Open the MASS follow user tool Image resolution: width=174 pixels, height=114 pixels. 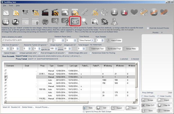click(154, 12)
